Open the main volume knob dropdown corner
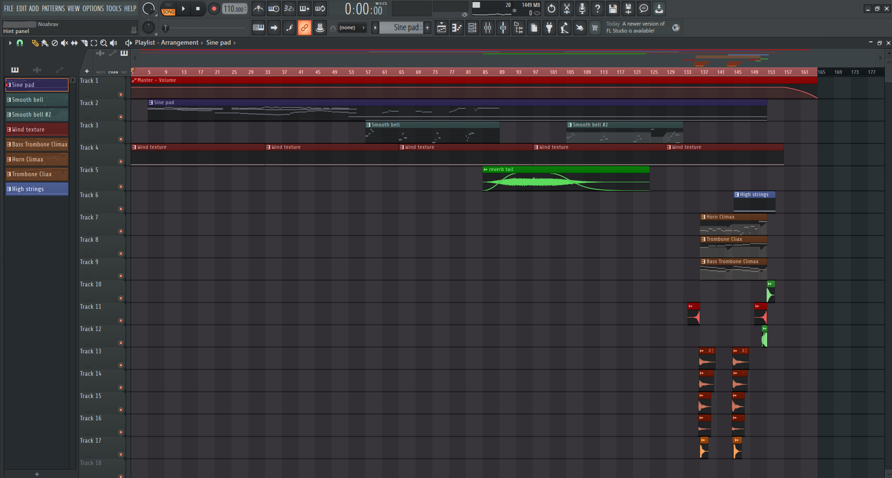Viewport: 892px width, 478px height. tap(156, 14)
